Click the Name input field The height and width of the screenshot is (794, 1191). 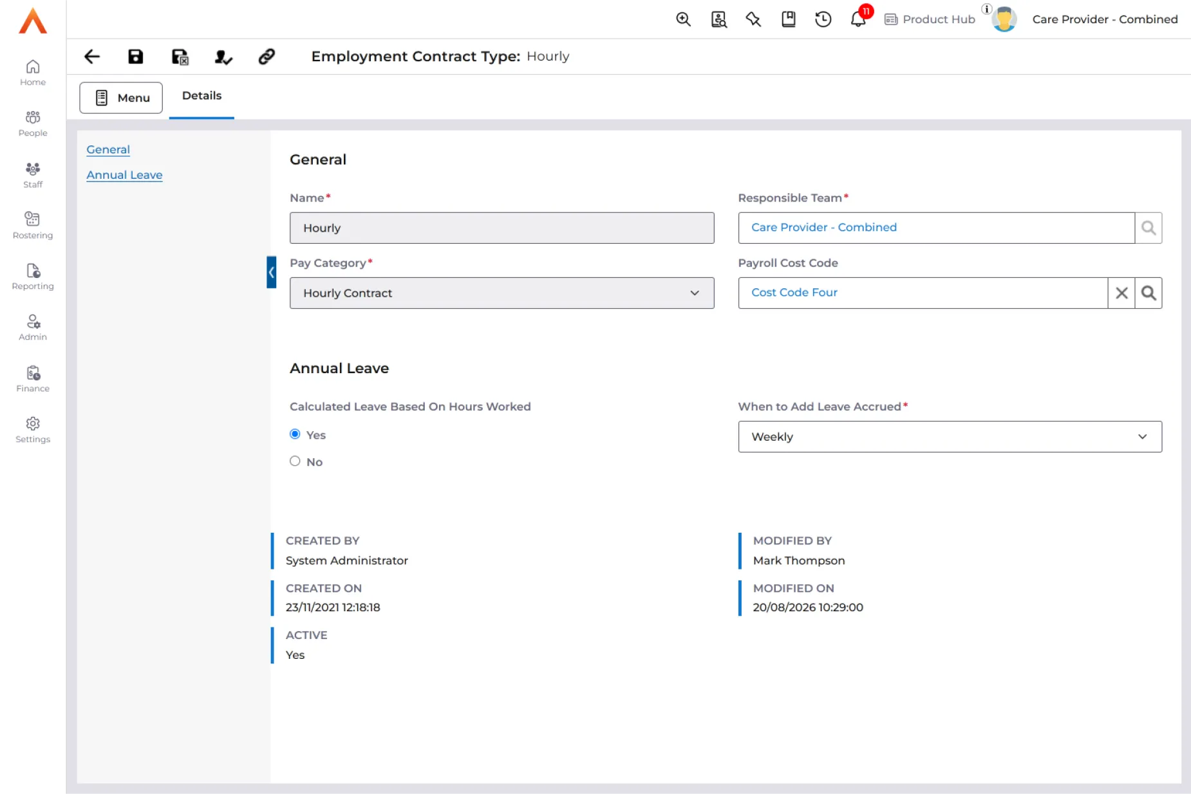502,228
